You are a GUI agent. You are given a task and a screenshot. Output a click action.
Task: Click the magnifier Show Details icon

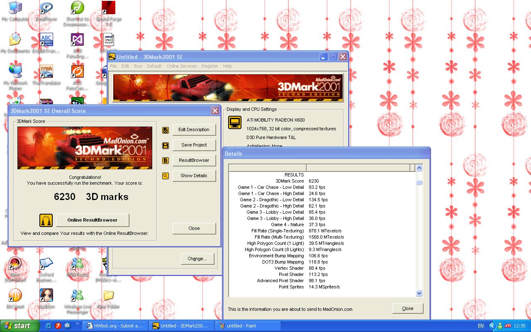pos(166,176)
